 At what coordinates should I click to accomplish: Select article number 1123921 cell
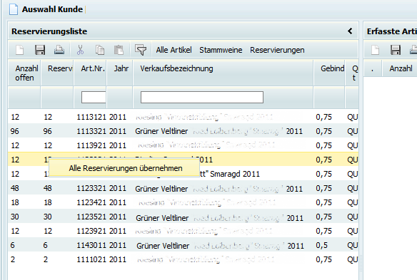click(91, 231)
